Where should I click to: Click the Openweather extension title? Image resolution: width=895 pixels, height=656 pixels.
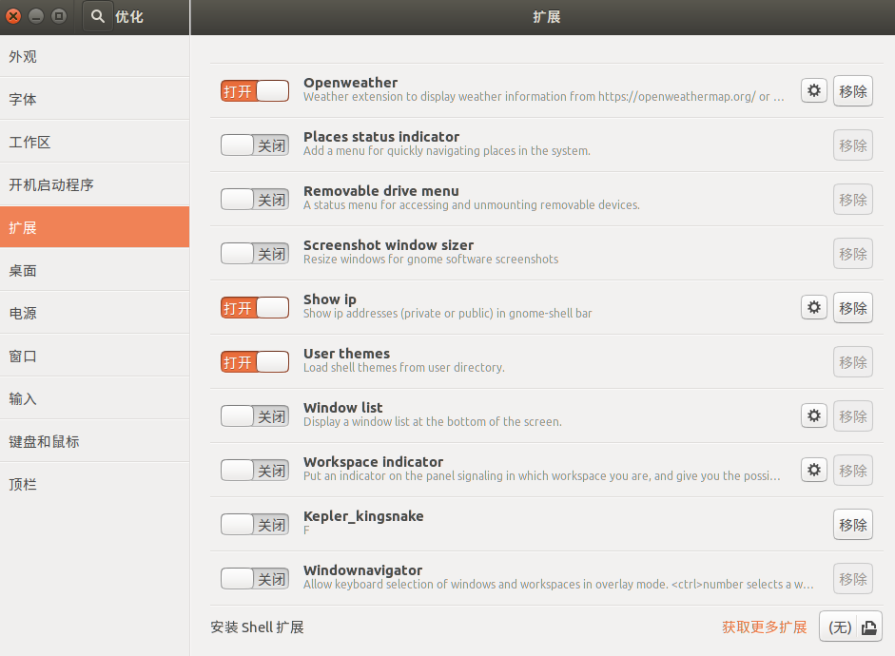tap(350, 83)
